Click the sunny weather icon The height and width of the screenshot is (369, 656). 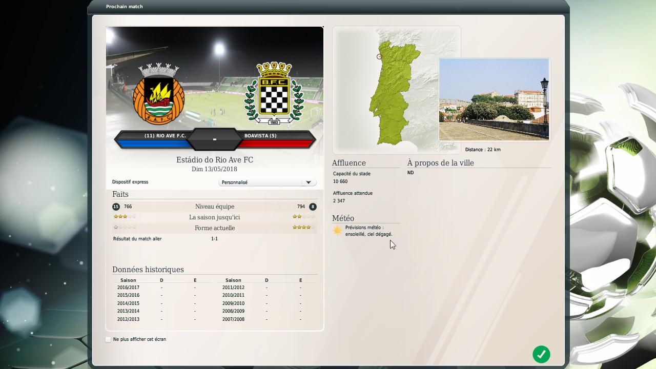[x=337, y=231]
